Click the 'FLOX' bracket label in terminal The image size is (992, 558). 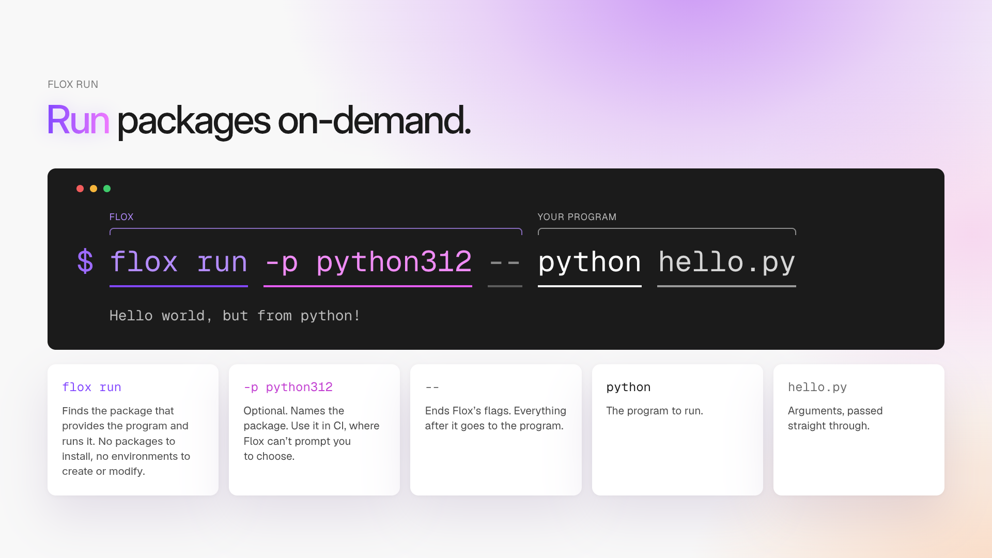pyautogui.click(x=121, y=217)
